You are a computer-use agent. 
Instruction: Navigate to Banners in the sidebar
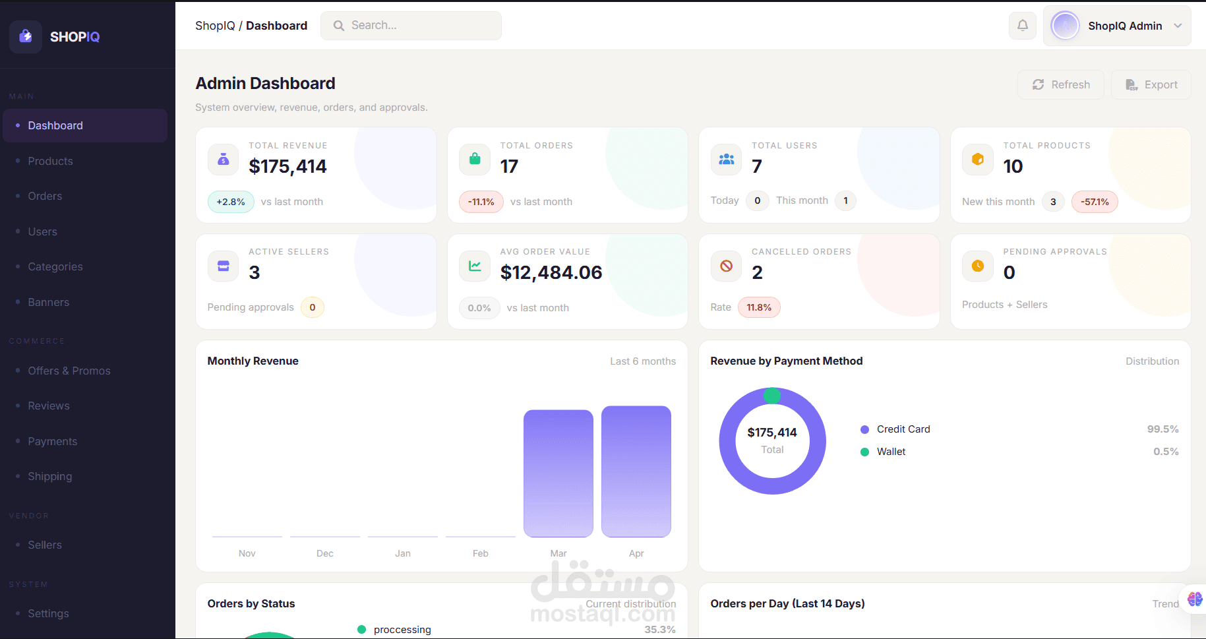pyautogui.click(x=85, y=302)
